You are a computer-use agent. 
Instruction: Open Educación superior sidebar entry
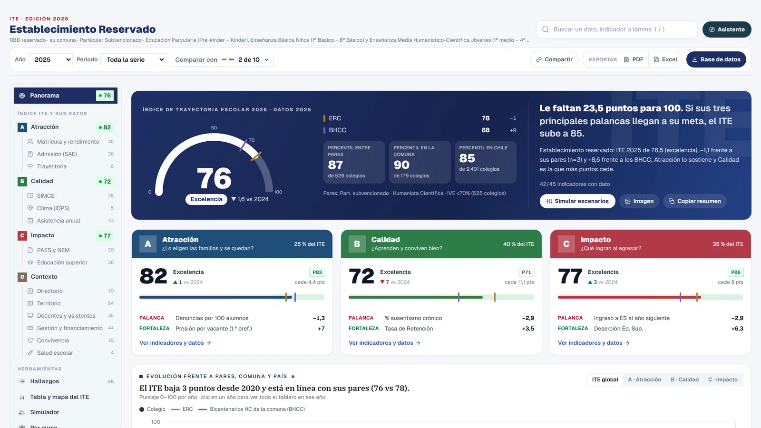pos(70,263)
